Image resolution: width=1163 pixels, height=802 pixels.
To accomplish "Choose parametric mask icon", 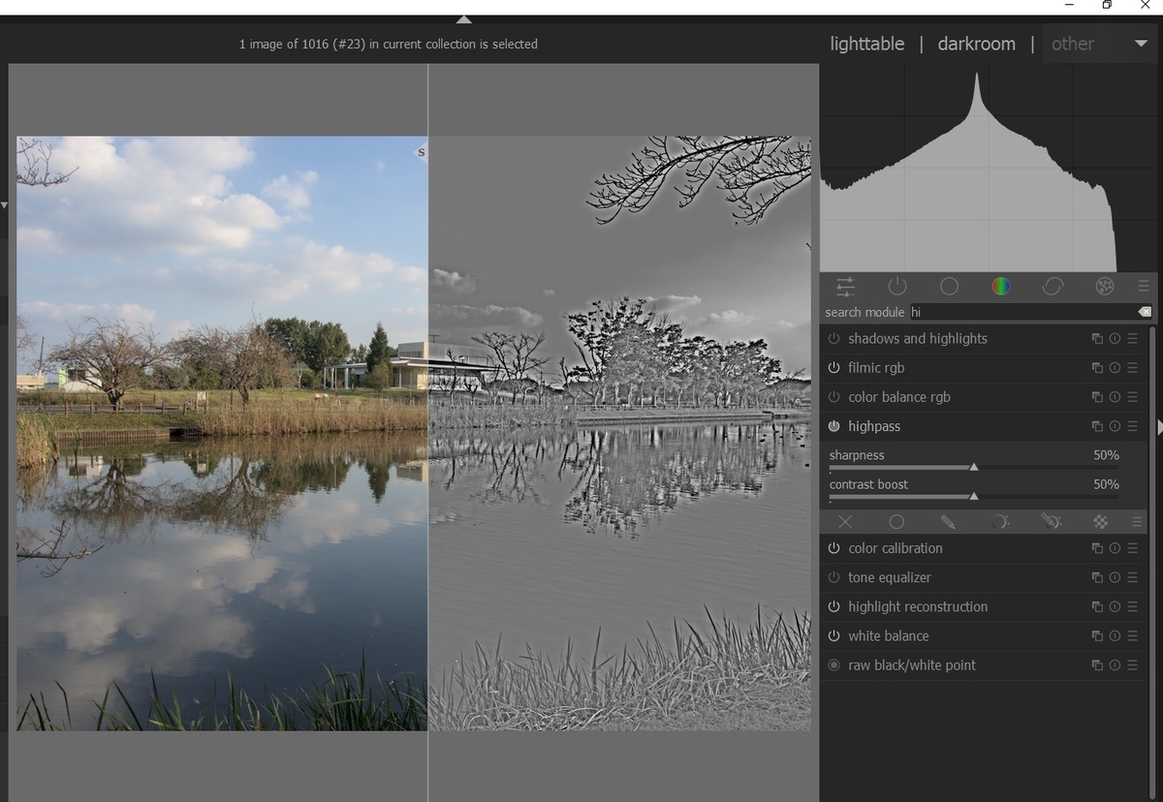I will pyautogui.click(x=999, y=521).
